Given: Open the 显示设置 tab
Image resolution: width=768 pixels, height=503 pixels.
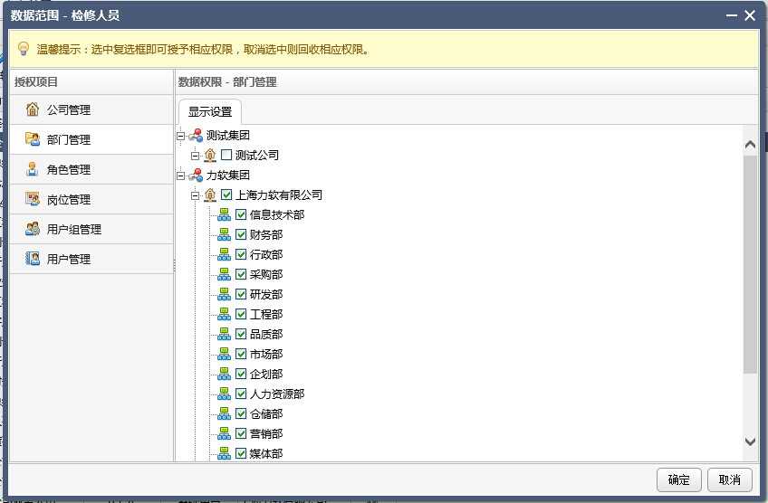Looking at the screenshot, I should tap(209, 111).
